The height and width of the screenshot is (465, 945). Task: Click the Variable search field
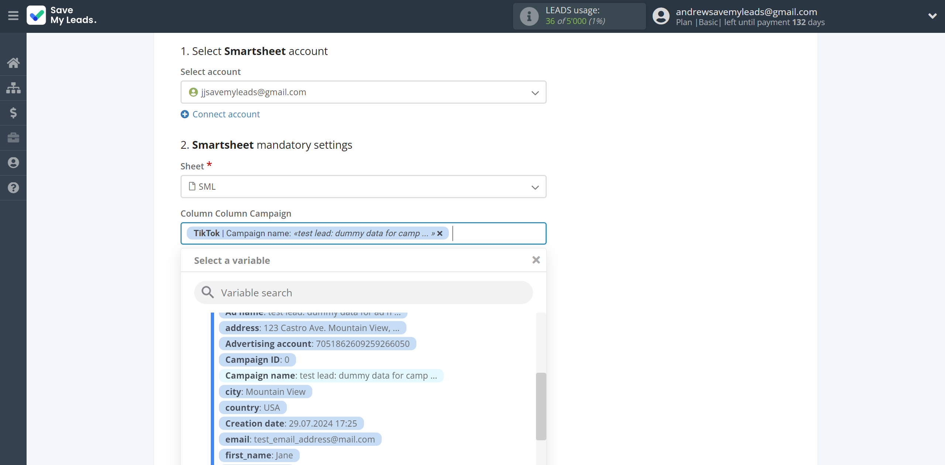click(x=363, y=293)
